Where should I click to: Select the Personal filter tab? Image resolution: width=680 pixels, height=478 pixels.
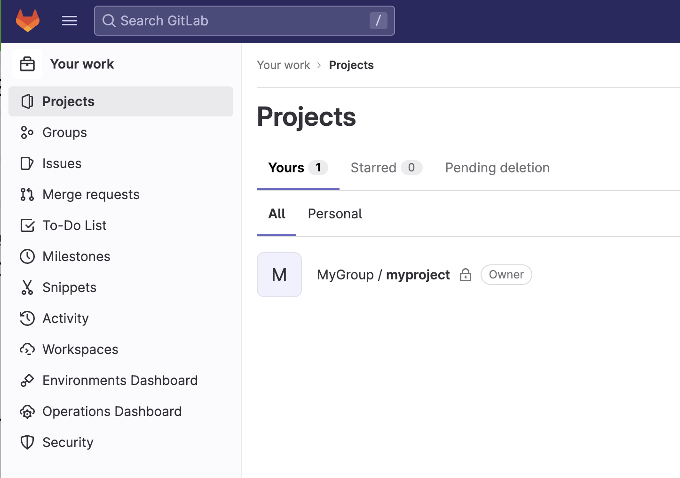tap(334, 214)
